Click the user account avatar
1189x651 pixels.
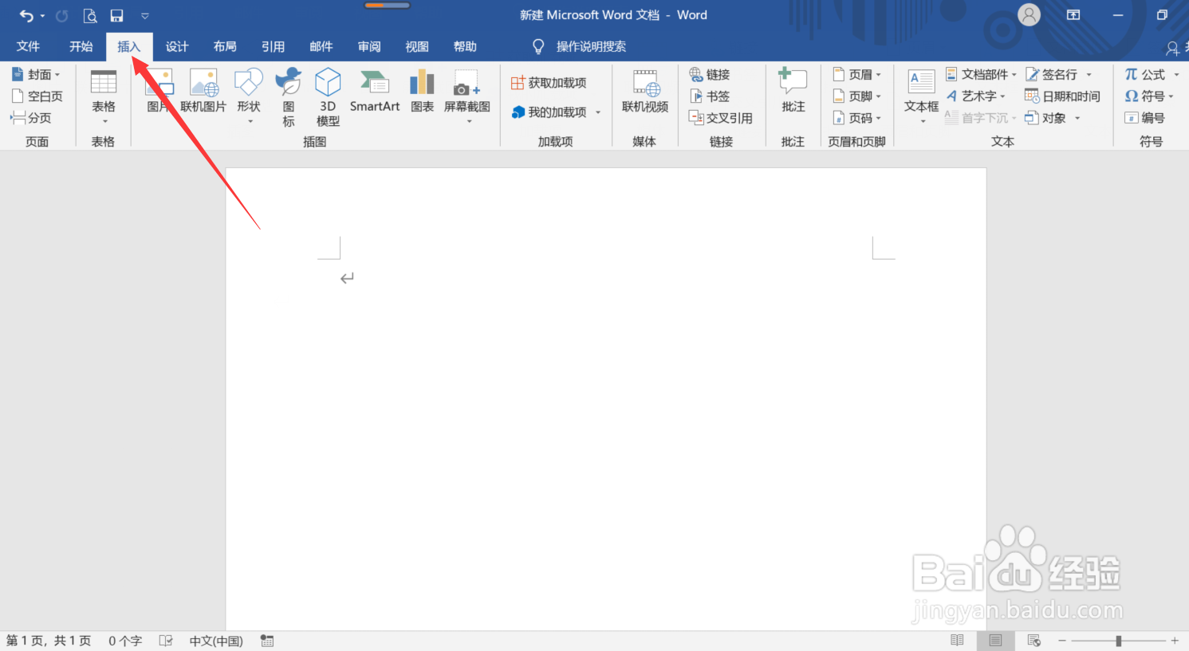[x=1030, y=15]
